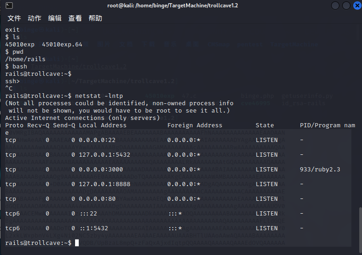Open the 文件 menu
The width and height of the screenshot is (362, 255).
14,18
